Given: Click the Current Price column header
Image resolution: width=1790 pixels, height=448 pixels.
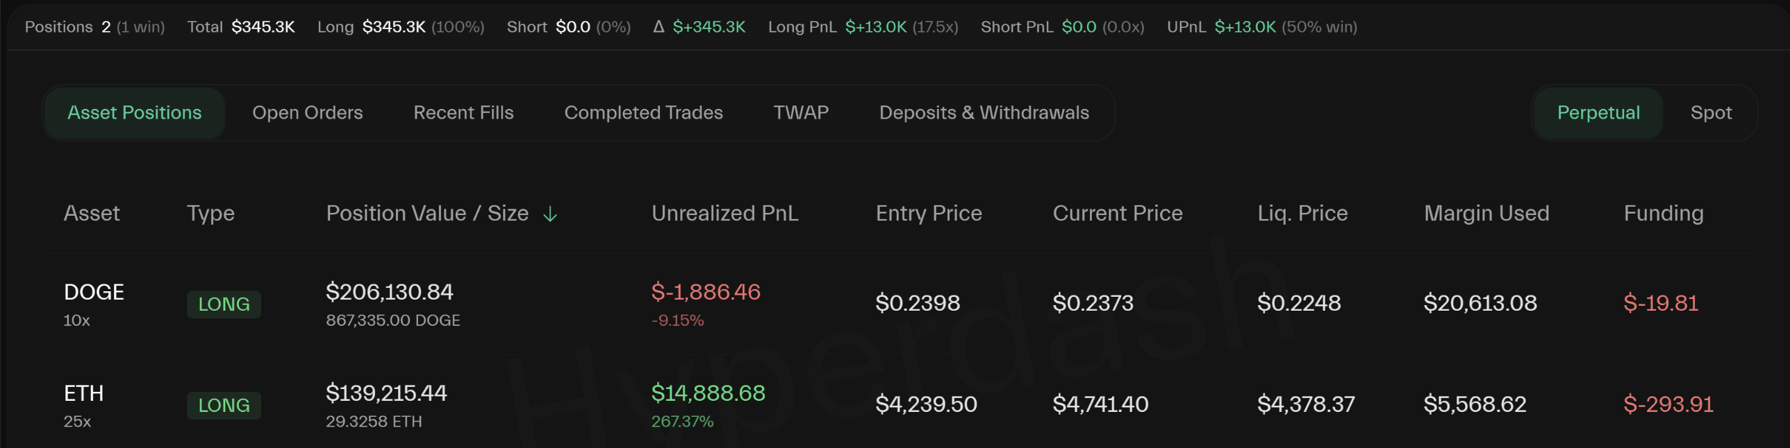Looking at the screenshot, I should click(x=1117, y=213).
